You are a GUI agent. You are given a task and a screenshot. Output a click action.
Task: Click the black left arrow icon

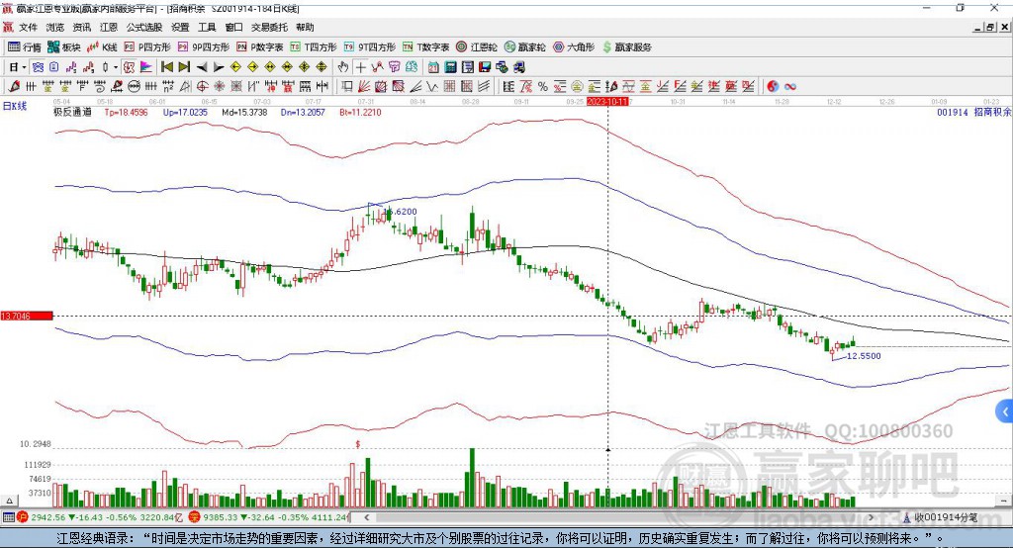pos(202,66)
